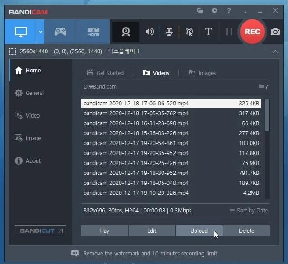Screen dimensions: 288x264
Task: Click the remove watermark message link
Action: [x=150, y=254]
